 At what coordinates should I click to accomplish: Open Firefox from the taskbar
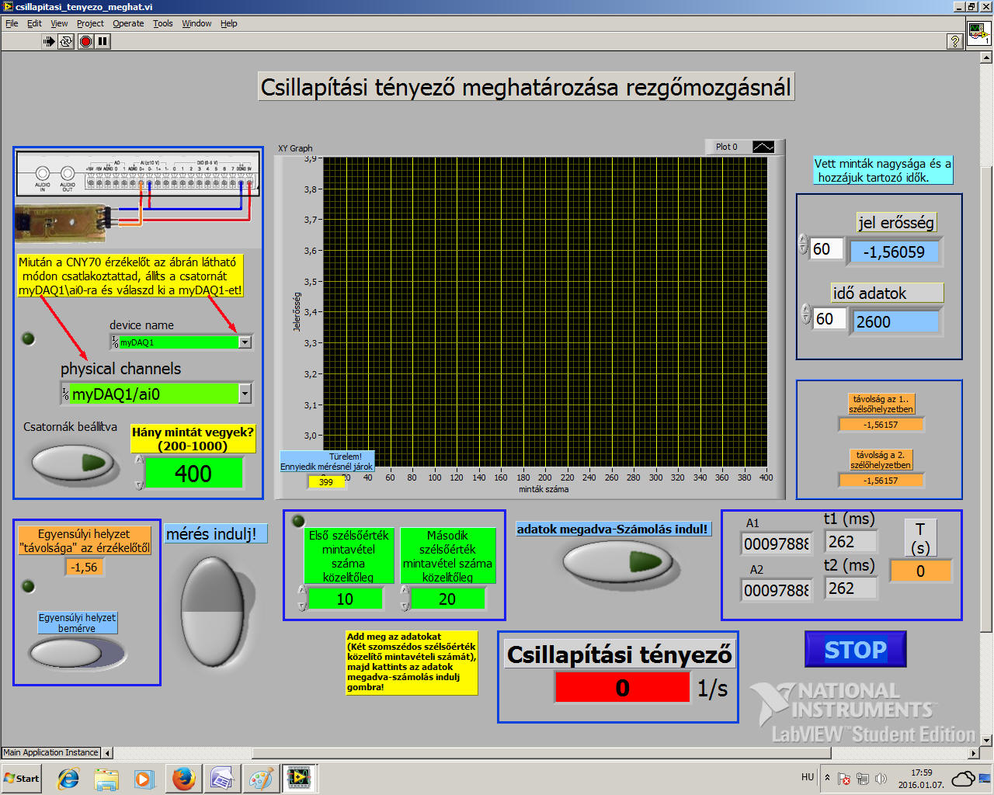coord(184,778)
